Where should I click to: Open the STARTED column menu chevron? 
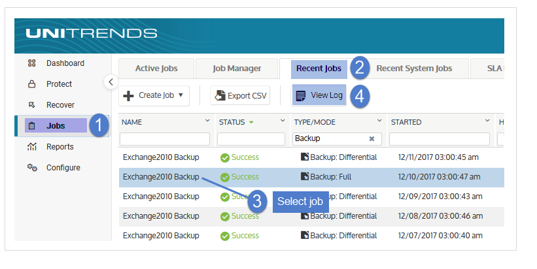[x=487, y=121]
